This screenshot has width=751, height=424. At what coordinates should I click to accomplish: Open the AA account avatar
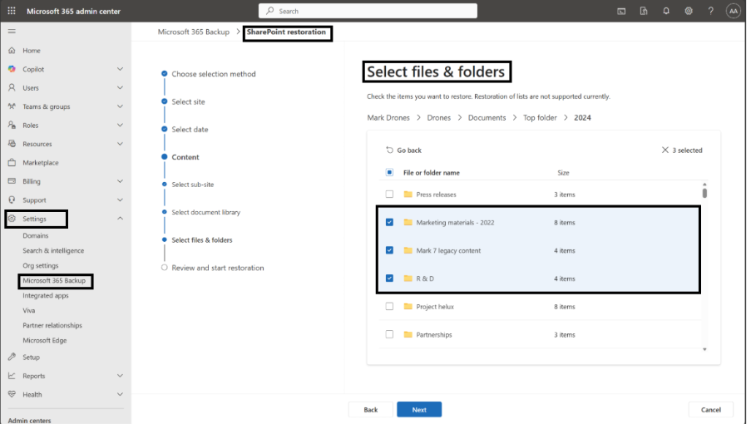click(x=733, y=11)
